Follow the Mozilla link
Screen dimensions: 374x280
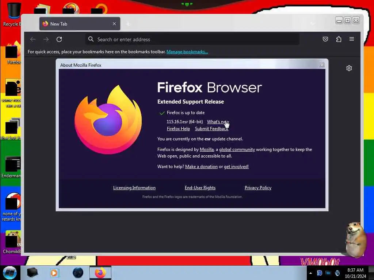pyautogui.click(x=207, y=149)
